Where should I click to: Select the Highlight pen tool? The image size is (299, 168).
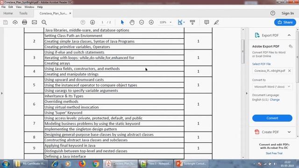[x=216, y=22]
